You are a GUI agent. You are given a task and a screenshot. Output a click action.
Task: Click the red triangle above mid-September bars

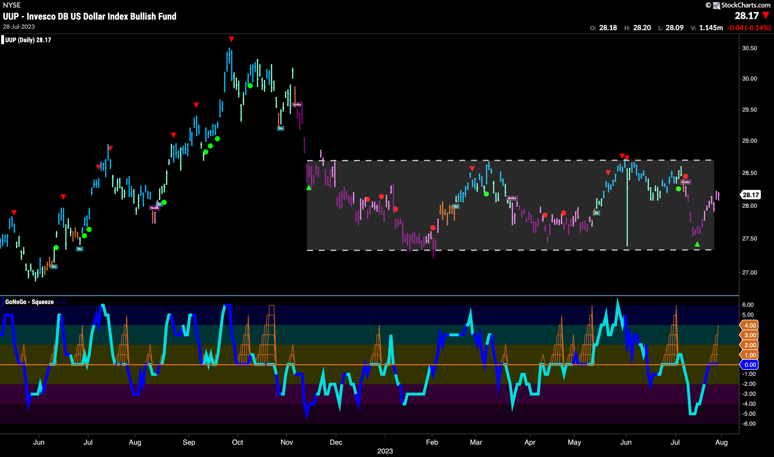tap(196, 105)
